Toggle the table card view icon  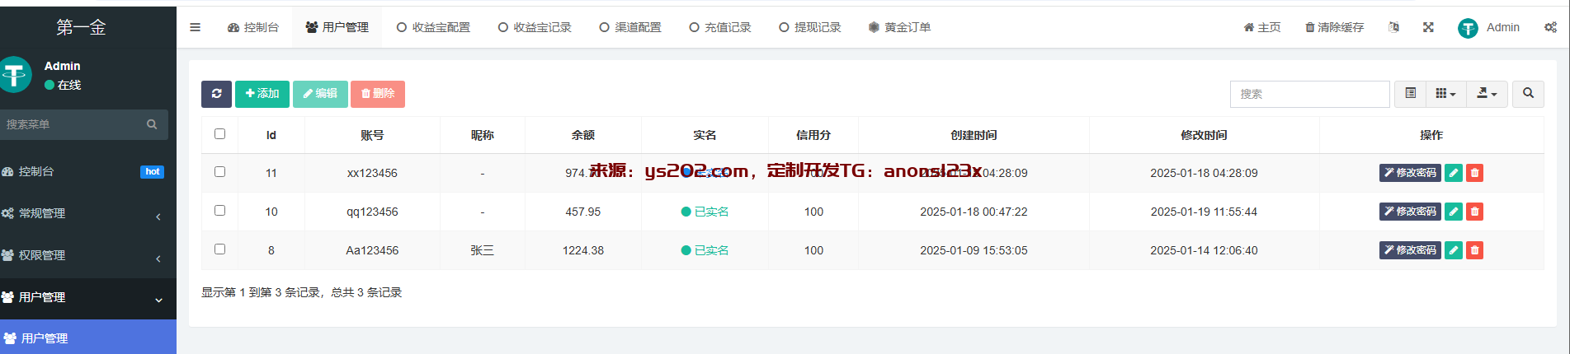1411,94
